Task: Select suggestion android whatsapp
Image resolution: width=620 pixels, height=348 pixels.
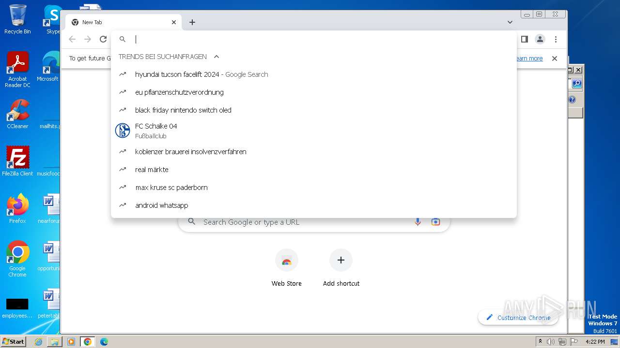Action: (x=314, y=205)
